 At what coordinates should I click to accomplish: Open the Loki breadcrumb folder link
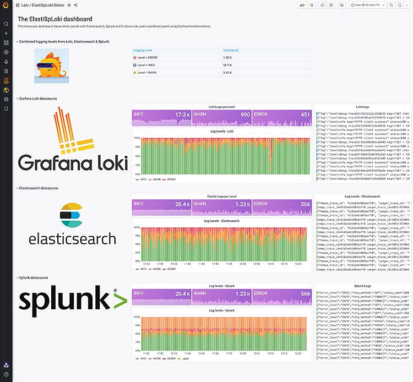25,5
